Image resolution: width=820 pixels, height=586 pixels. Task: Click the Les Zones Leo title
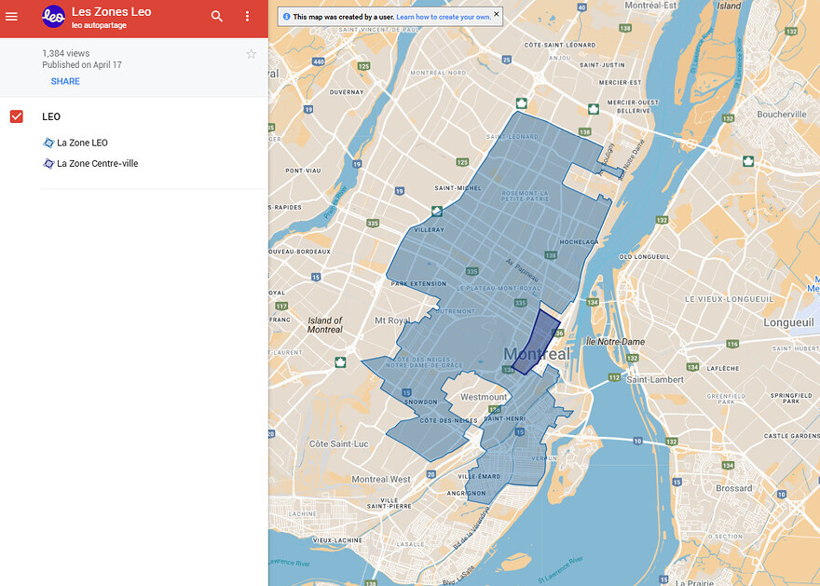coord(112,11)
